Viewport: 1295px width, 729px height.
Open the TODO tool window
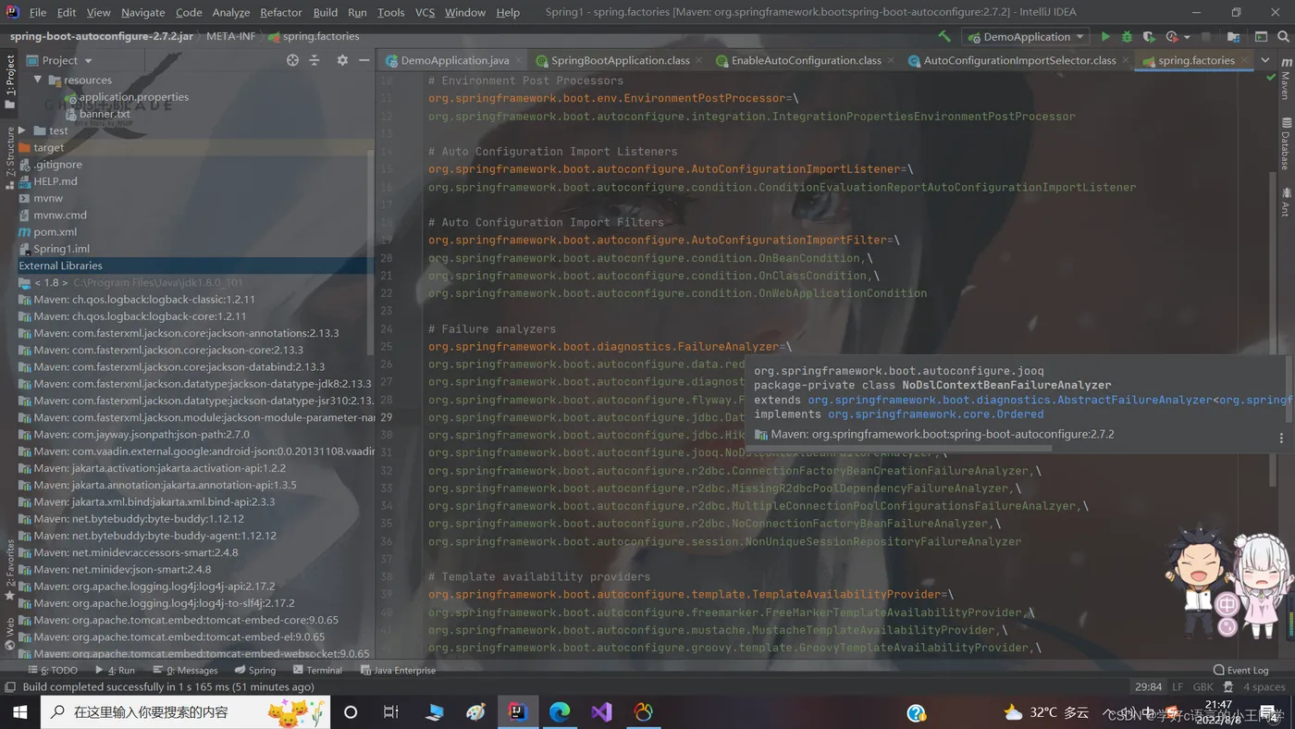(x=53, y=670)
